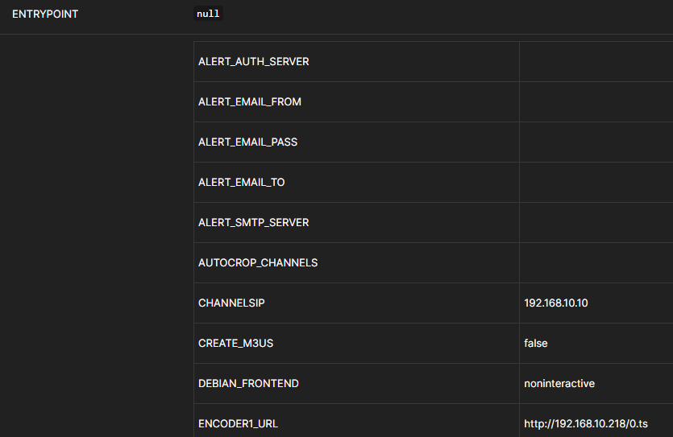Click the 192.168.10.10 CHANNELSIP value
Screen dimensions: 673x437
click(555, 303)
